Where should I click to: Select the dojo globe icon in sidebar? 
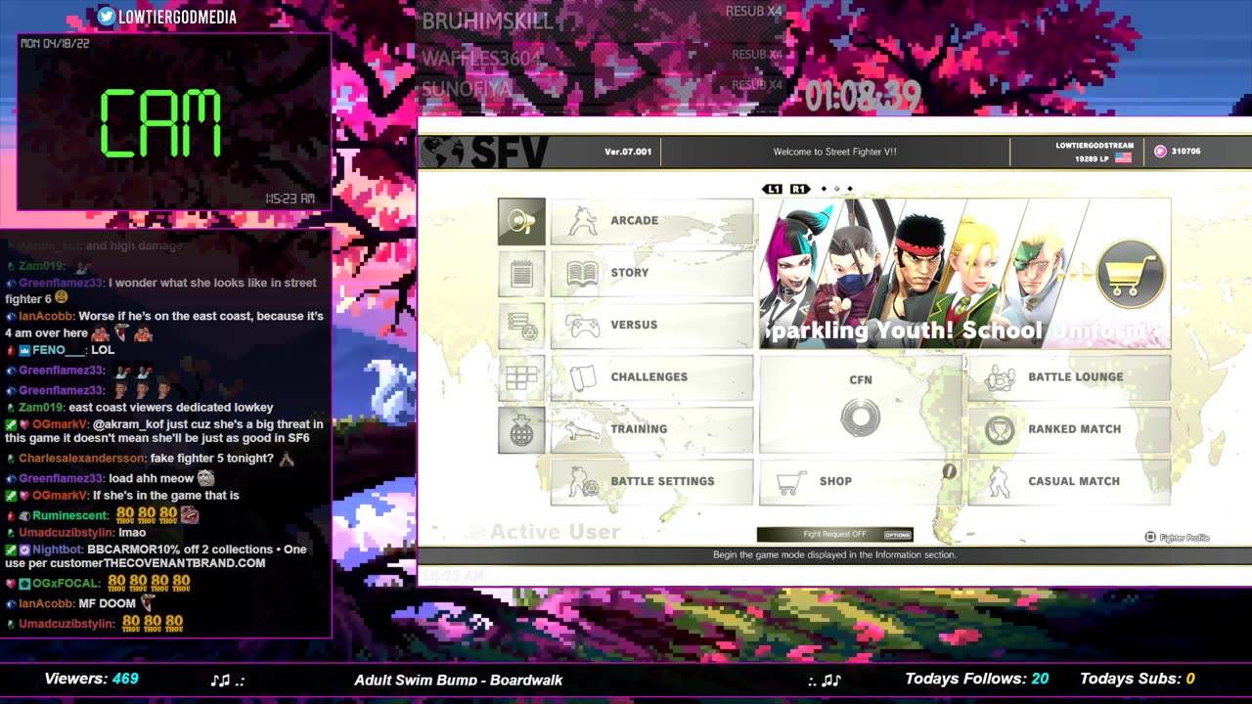coord(521,429)
